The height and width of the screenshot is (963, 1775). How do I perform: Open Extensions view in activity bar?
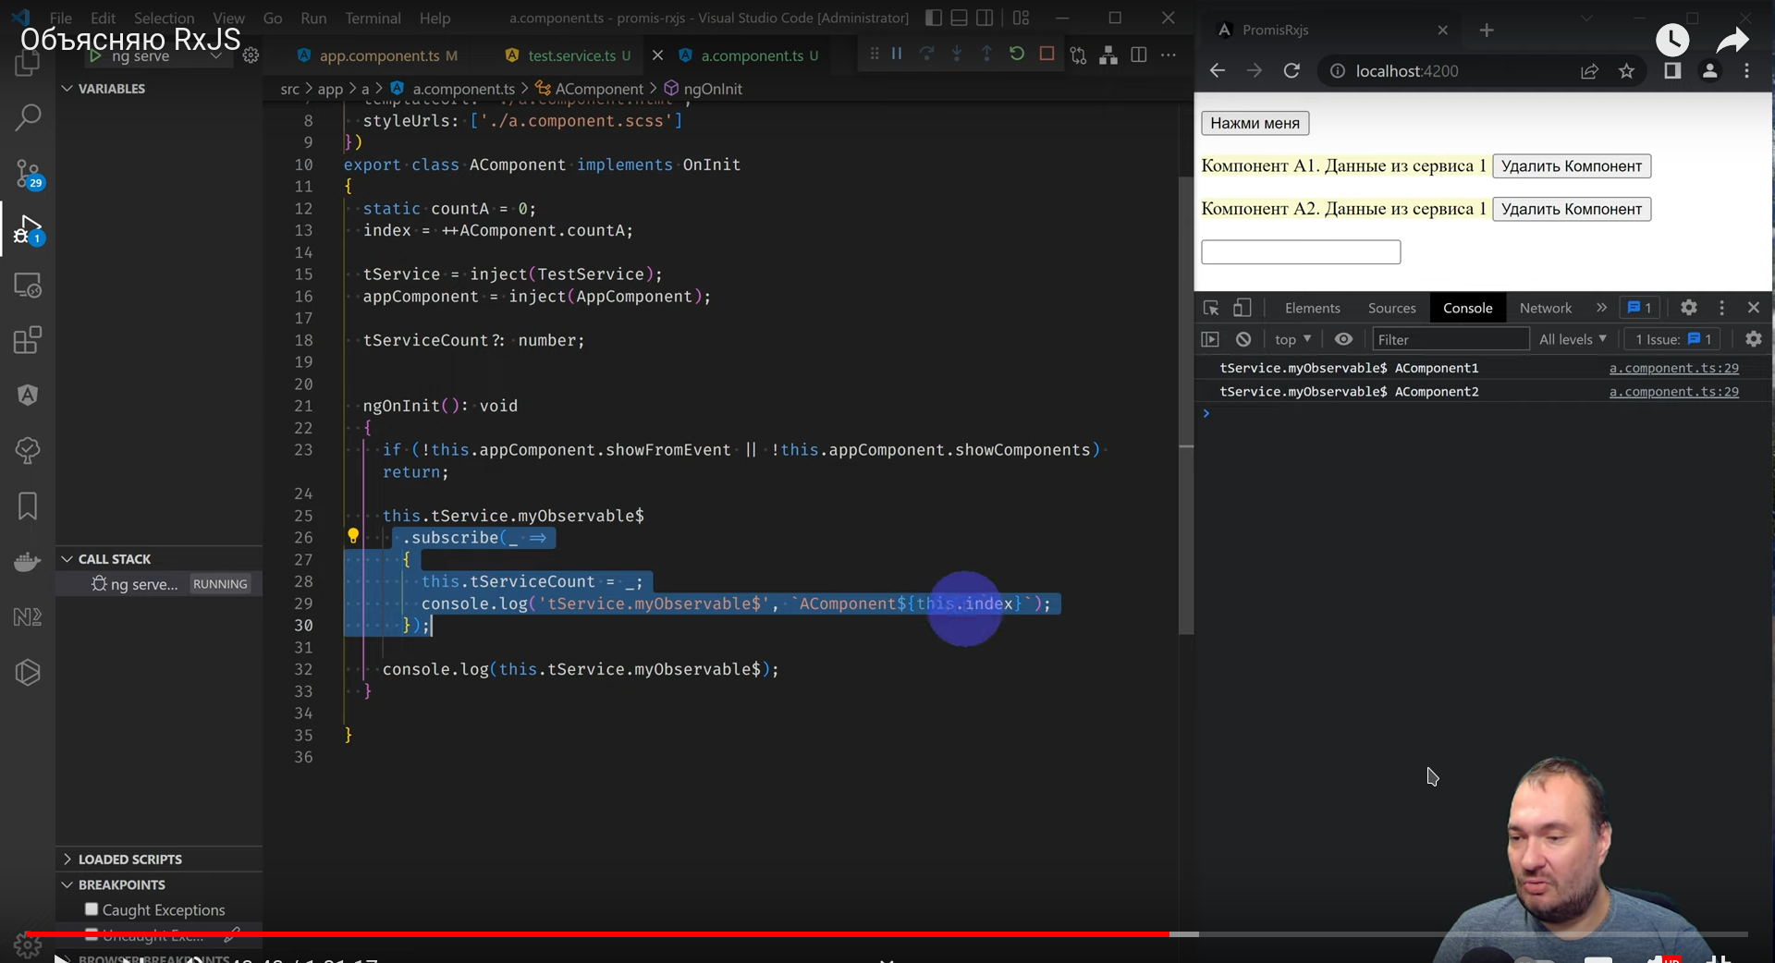coord(28,340)
